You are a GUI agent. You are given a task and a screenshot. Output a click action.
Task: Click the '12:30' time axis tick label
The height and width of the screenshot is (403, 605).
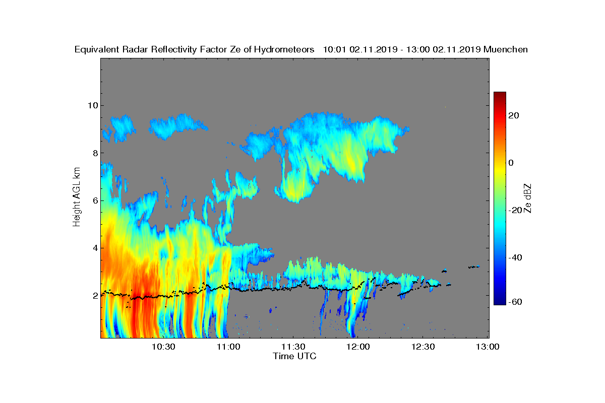pyautogui.click(x=423, y=347)
